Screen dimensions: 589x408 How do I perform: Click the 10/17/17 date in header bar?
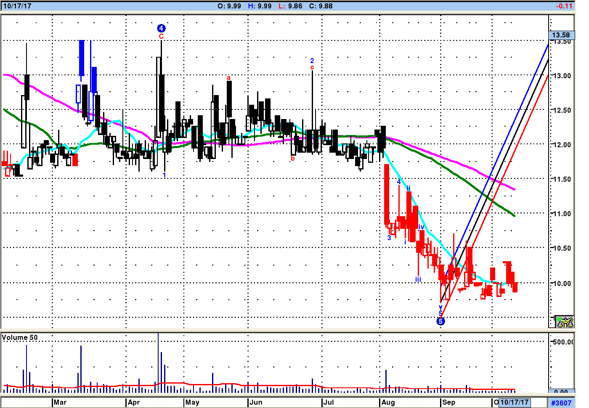(17, 6)
